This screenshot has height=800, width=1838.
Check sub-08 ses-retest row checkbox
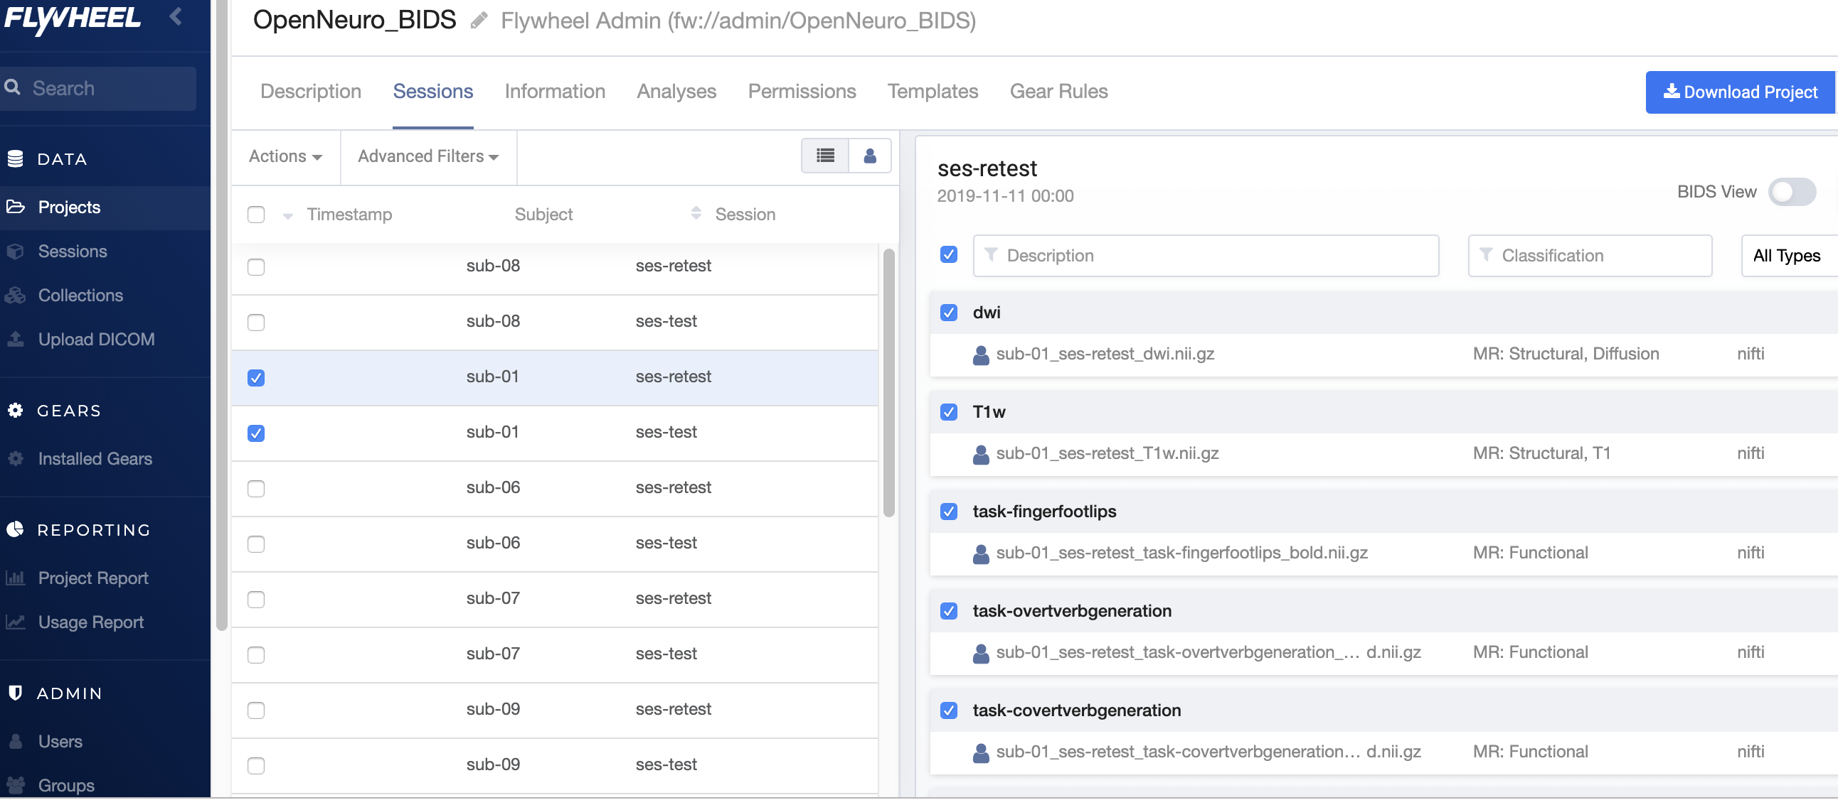pyautogui.click(x=256, y=267)
